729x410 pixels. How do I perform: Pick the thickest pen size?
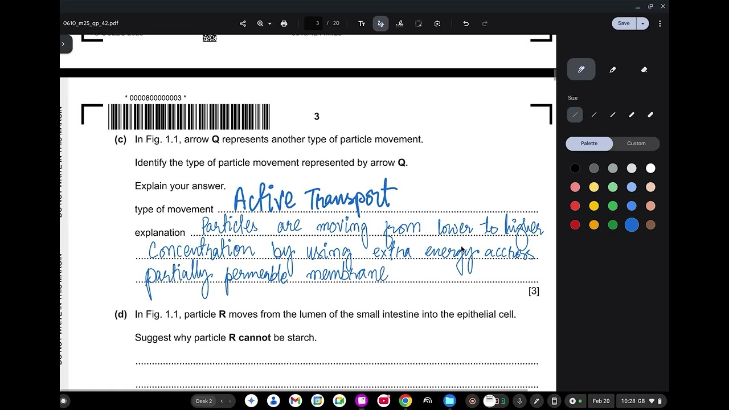click(x=650, y=115)
